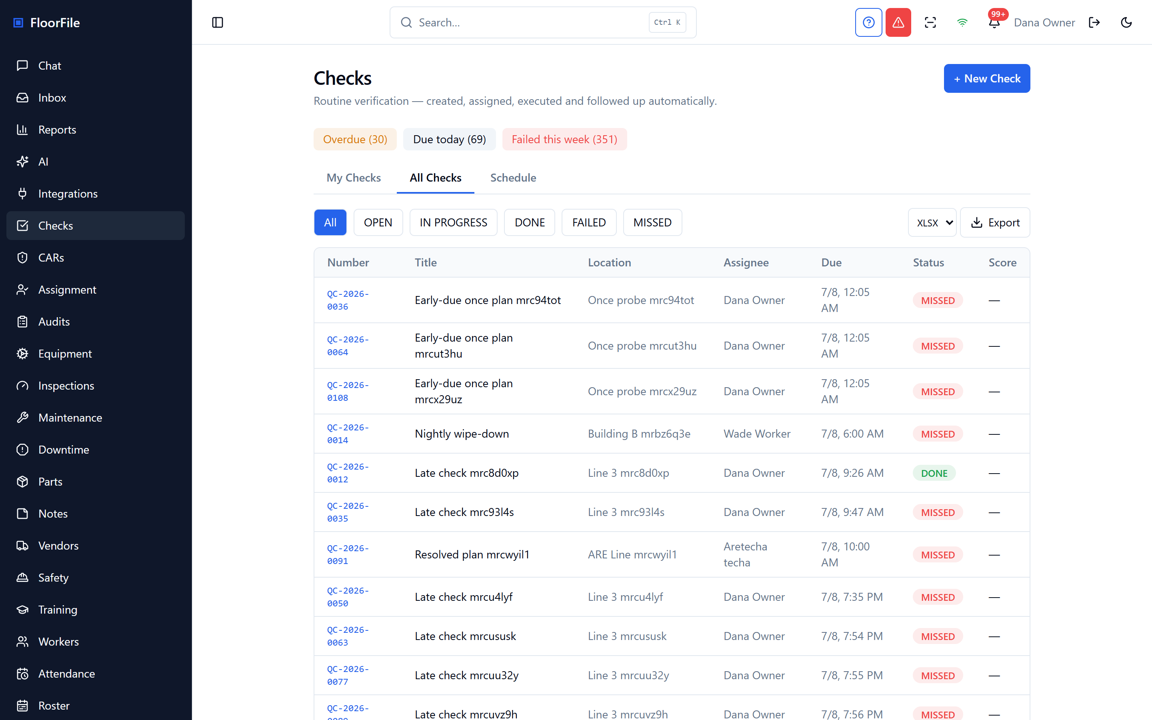The image size is (1152, 720).
Task: Open Vendors section
Action: pos(95,546)
